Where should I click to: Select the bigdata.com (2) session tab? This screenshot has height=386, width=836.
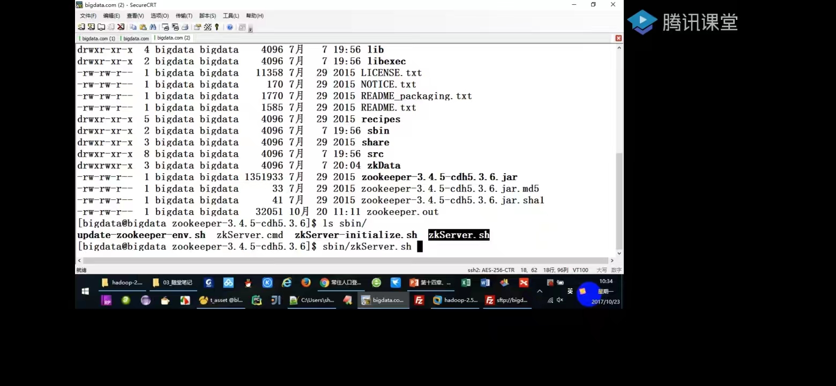173,38
